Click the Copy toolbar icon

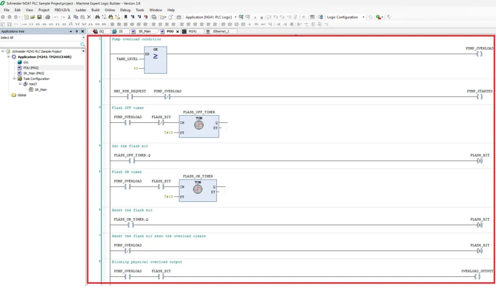76,17
